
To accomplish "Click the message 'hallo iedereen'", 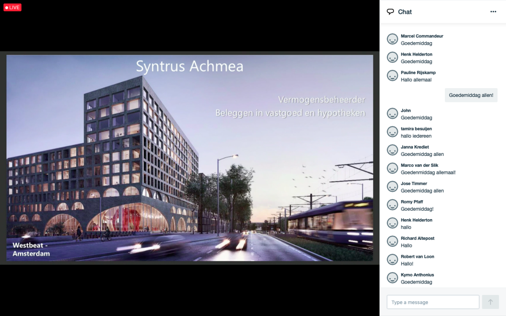I will click(416, 136).
